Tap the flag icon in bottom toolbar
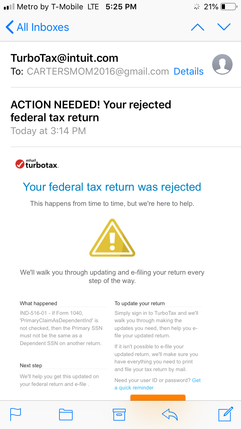Image resolution: width=241 pixels, height=429 pixels. (16, 414)
